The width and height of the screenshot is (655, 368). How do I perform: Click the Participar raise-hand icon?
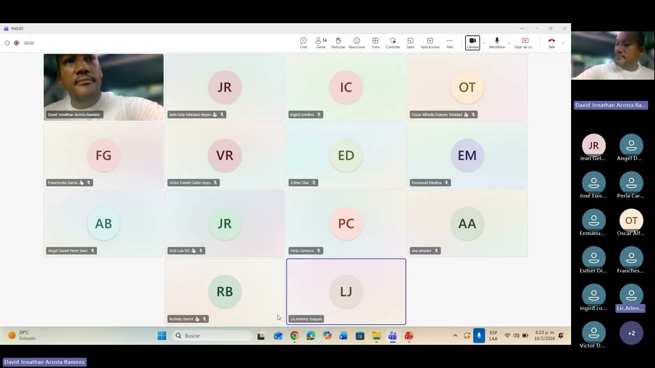point(338,43)
